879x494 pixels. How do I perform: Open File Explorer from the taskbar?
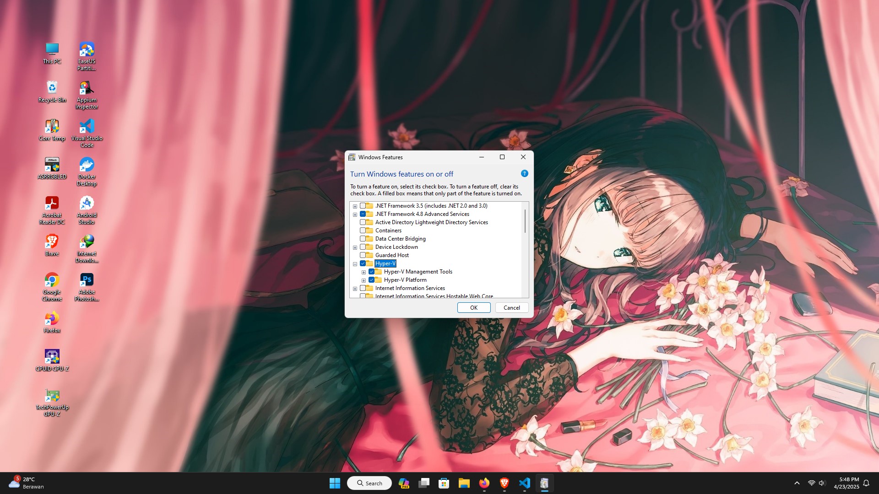pyautogui.click(x=464, y=483)
